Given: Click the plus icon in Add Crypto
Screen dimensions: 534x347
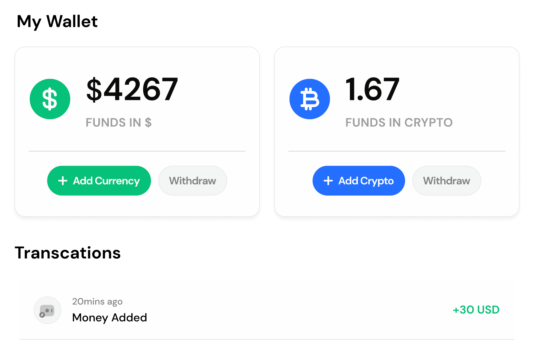Looking at the screenshot, I should pos(328,181).
